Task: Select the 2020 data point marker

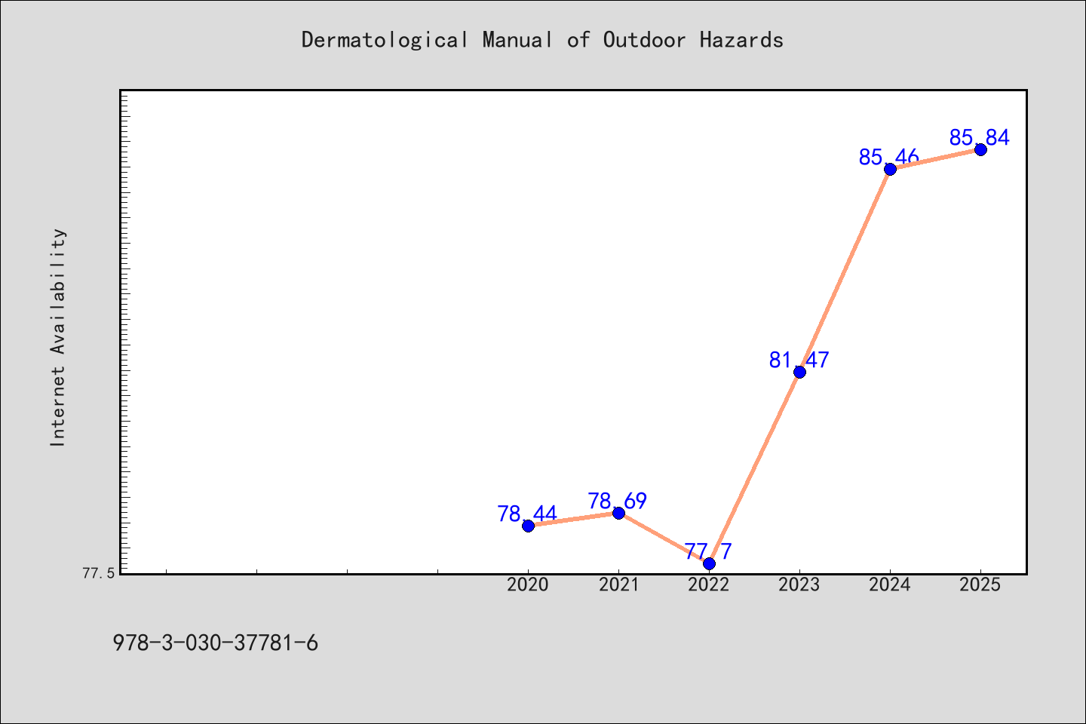Action: click(528, 526)
